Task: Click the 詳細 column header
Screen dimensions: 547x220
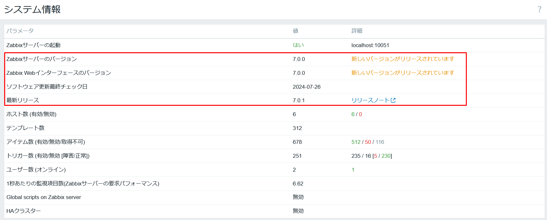Action: [357, 31]
